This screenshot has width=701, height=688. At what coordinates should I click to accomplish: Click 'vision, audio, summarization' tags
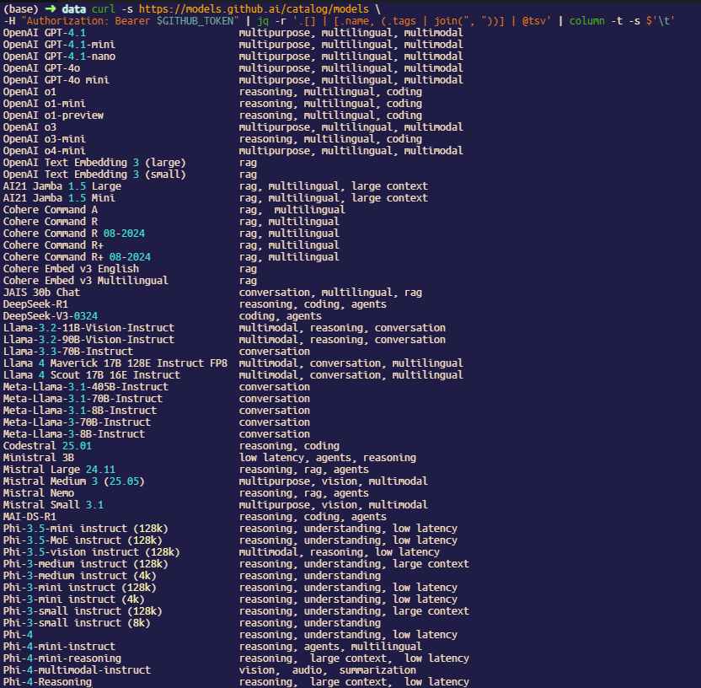(327, 670)
